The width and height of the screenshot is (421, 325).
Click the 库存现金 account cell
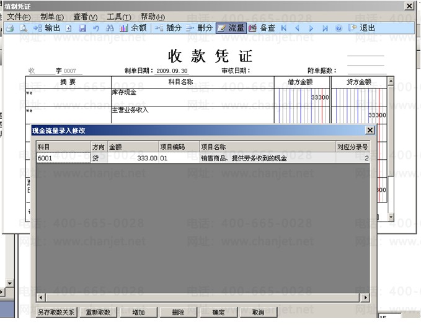tap(192, 97)
